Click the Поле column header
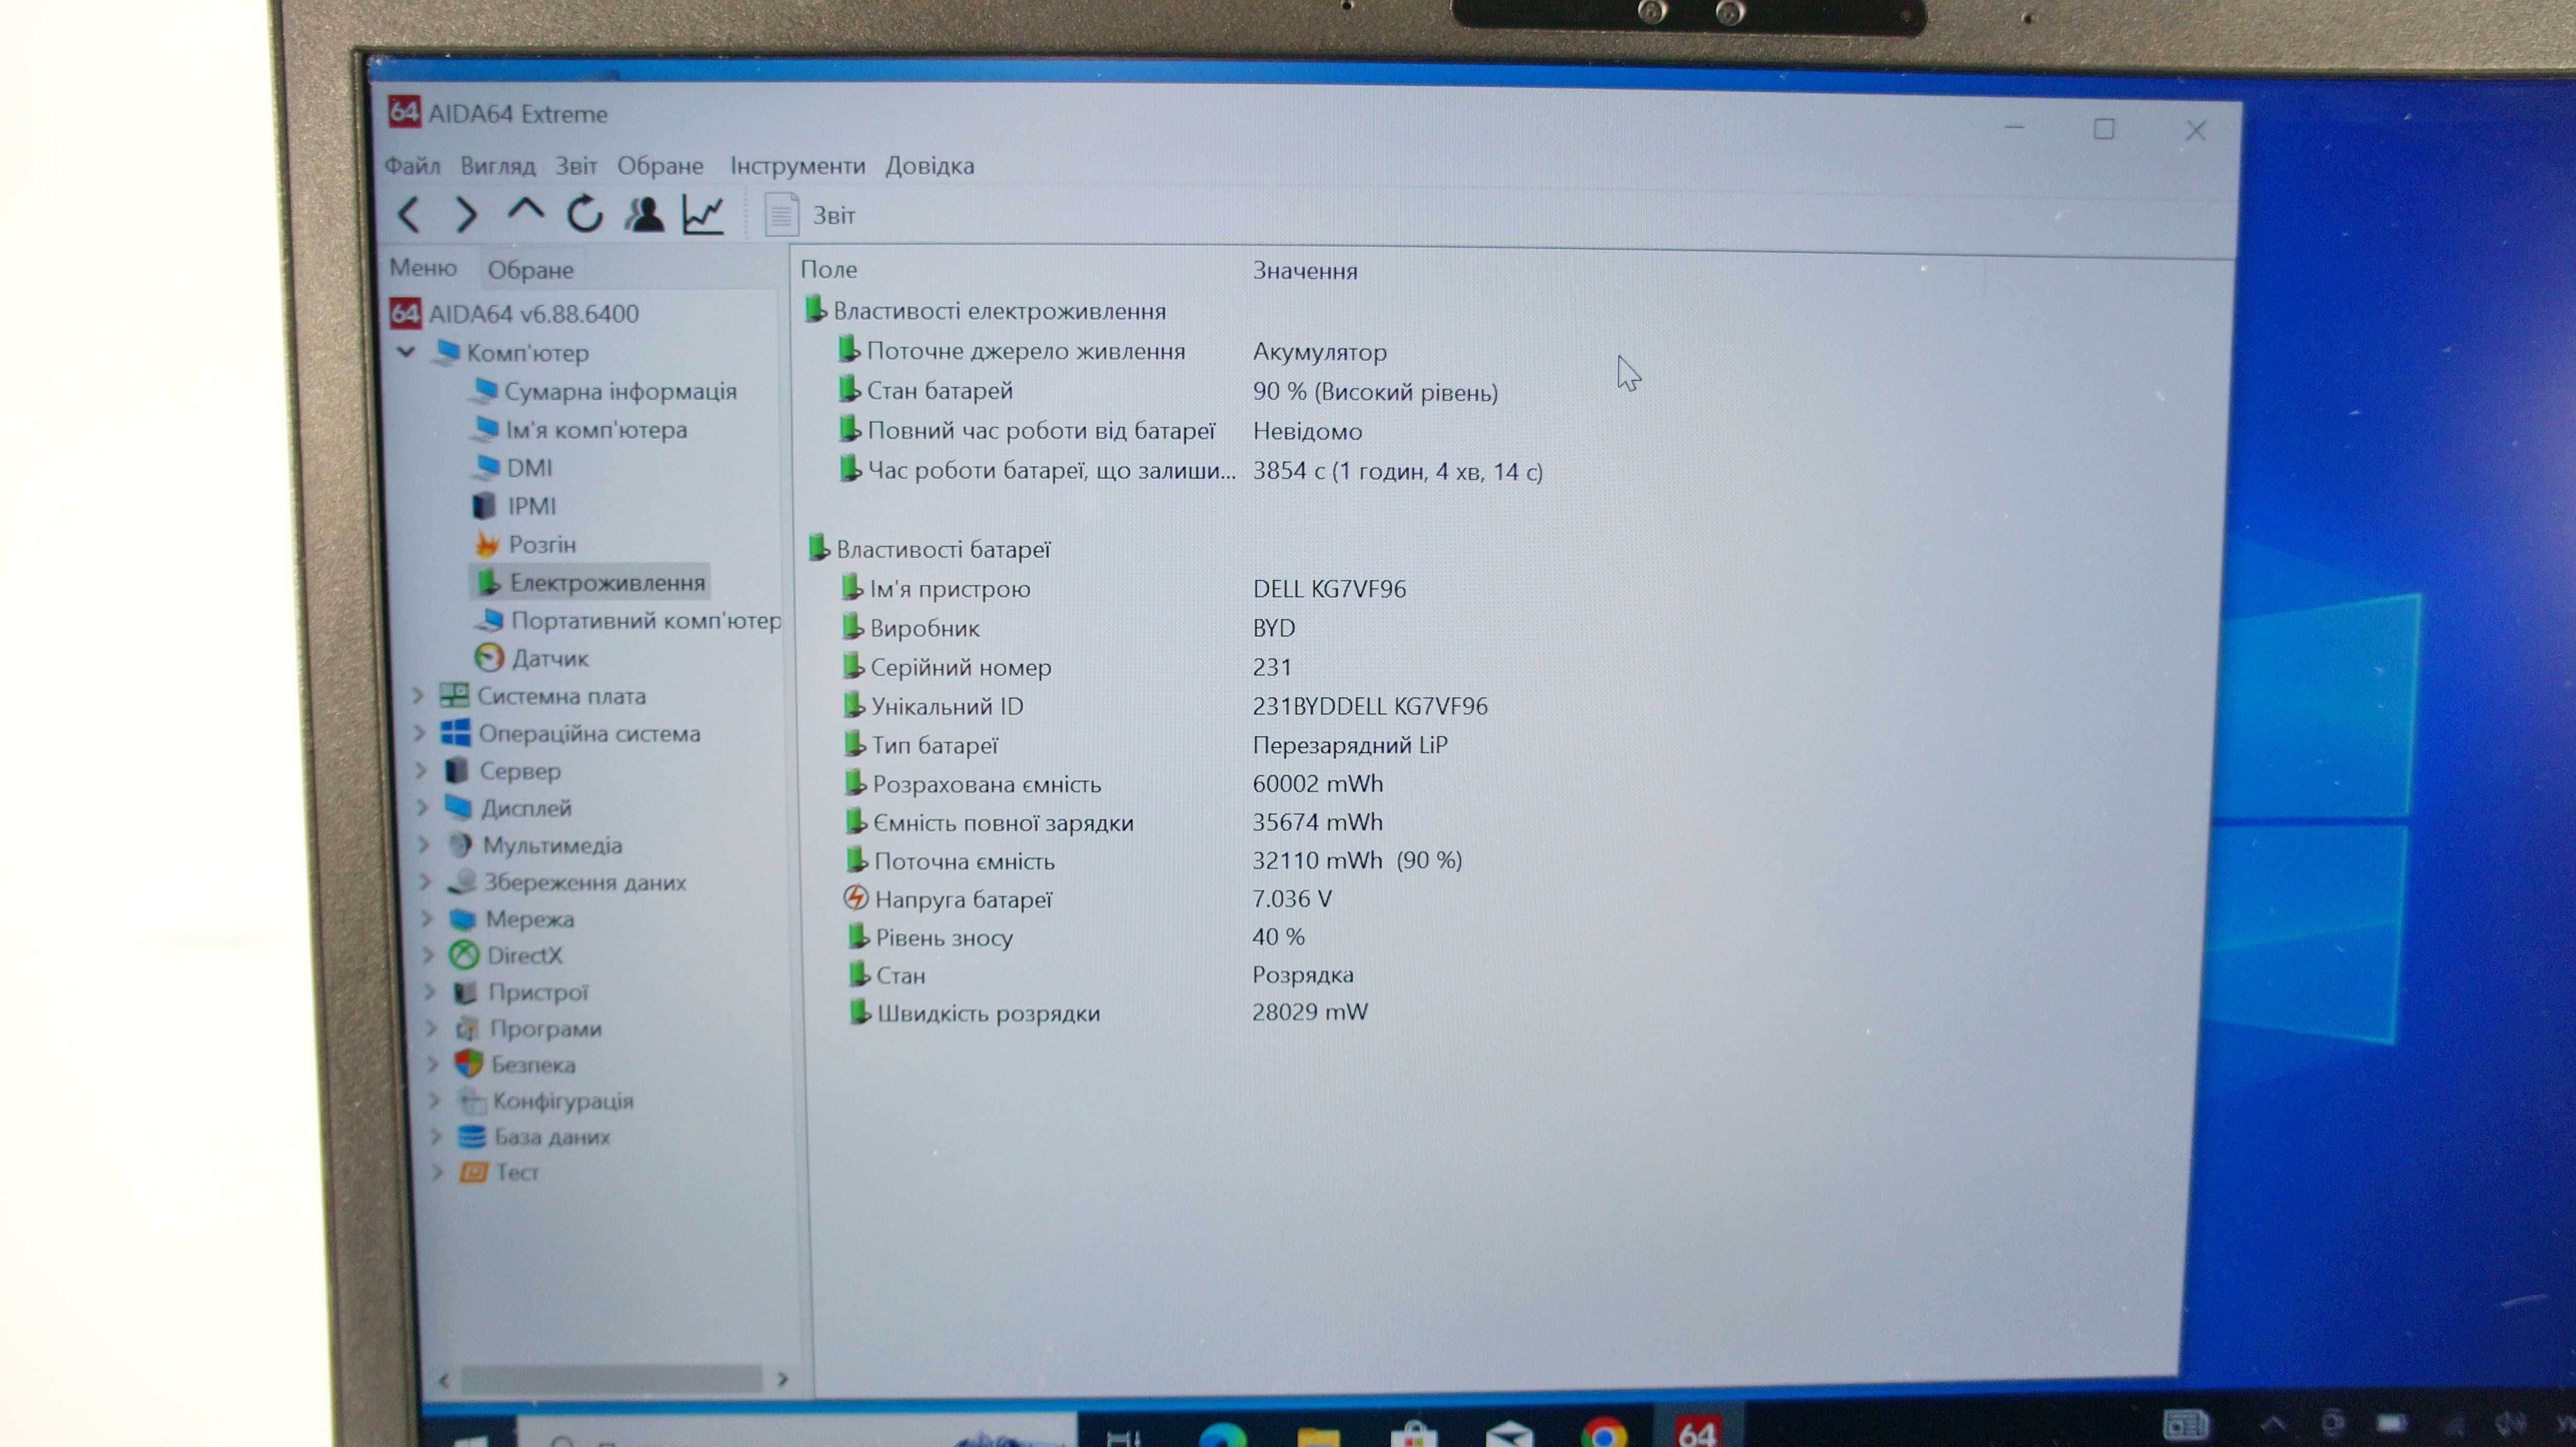2576x1447 pixels. [x=829, y=269]
